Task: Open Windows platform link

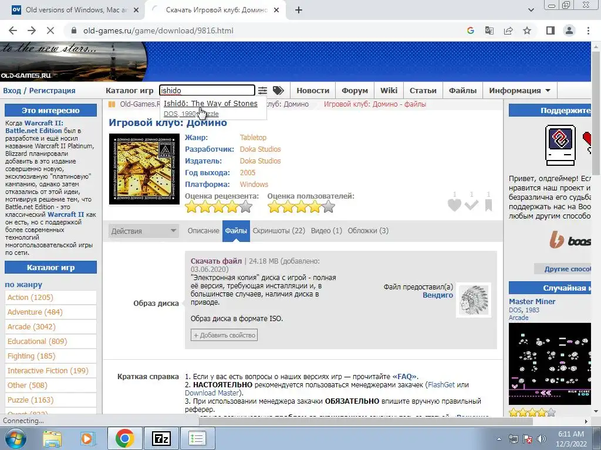Action: [254, 185]
